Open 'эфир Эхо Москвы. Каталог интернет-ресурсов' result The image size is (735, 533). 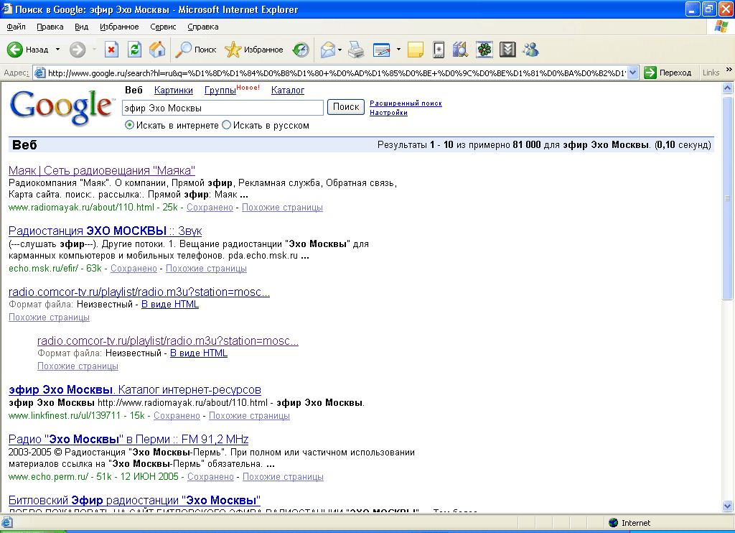click(135, 389)
